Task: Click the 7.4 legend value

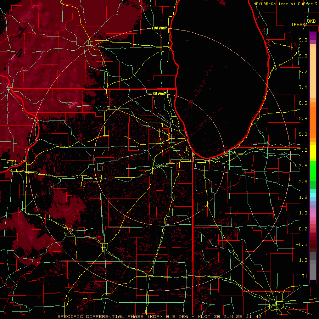Action: point(303,87)
